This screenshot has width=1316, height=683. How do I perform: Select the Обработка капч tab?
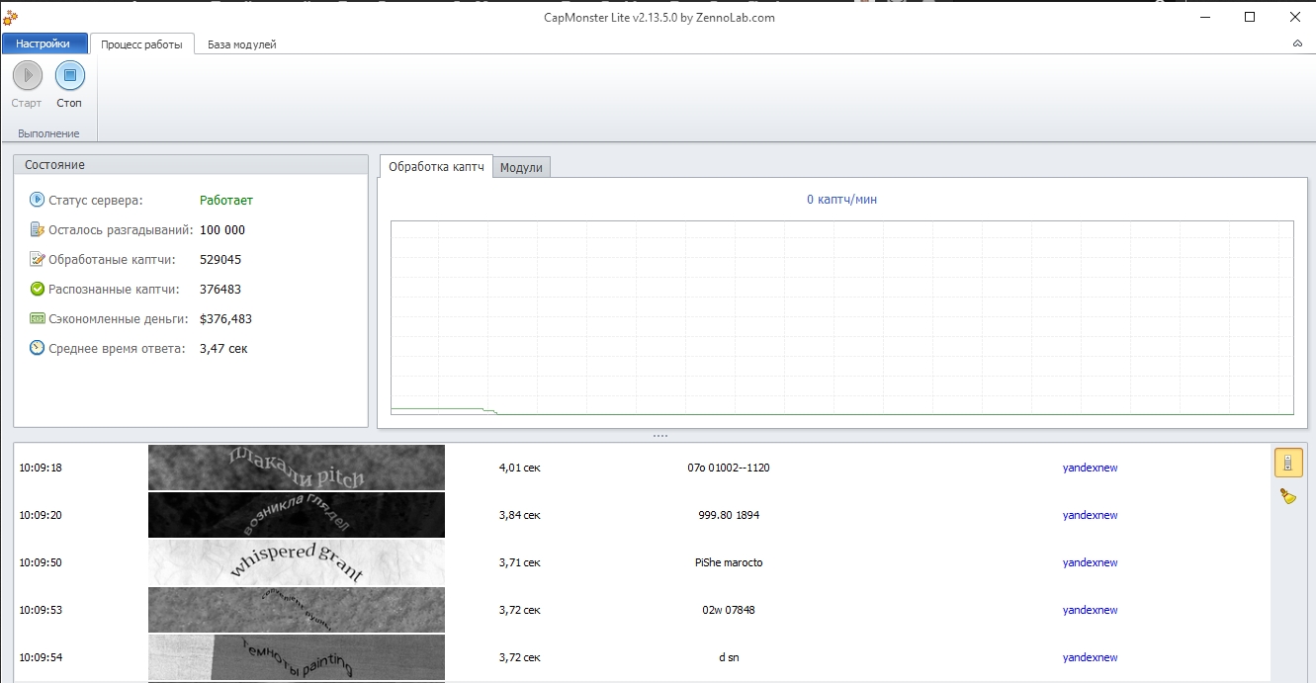436,167
